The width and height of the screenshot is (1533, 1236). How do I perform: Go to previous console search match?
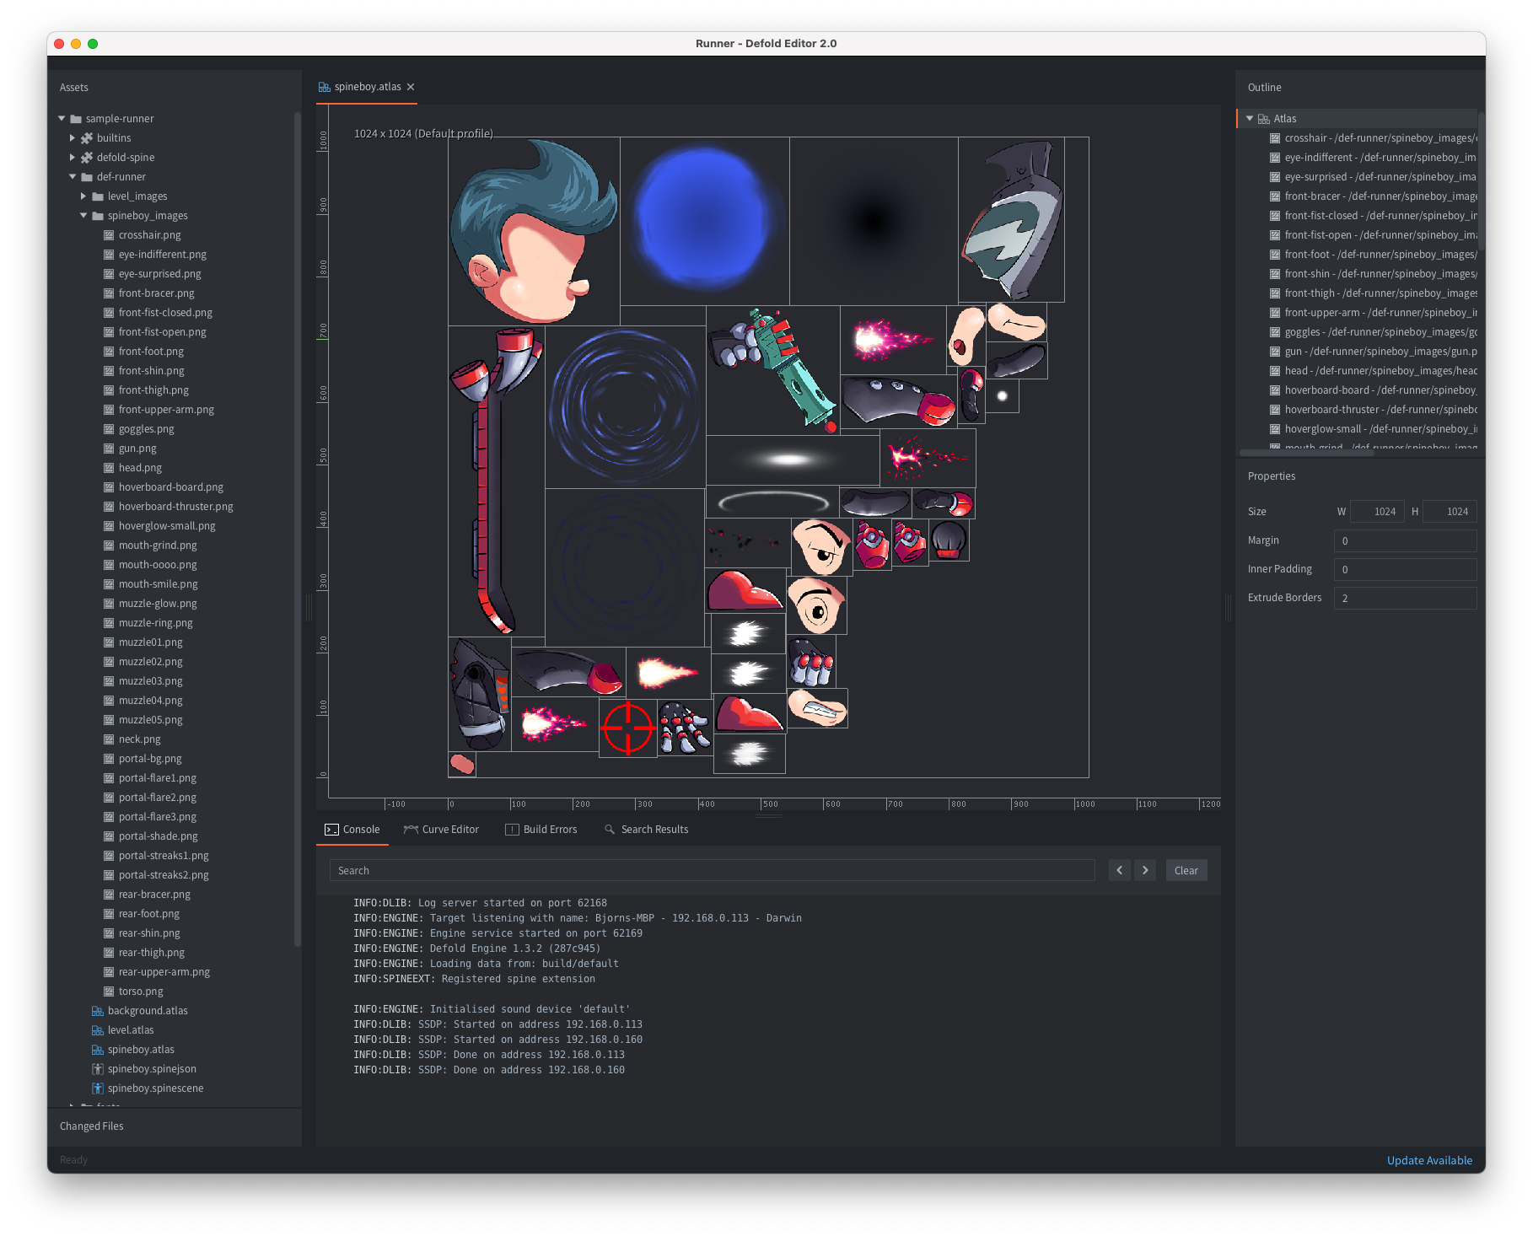pos(1119,870)
